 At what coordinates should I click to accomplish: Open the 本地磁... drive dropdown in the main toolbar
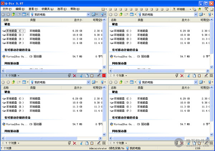point(190,9)
